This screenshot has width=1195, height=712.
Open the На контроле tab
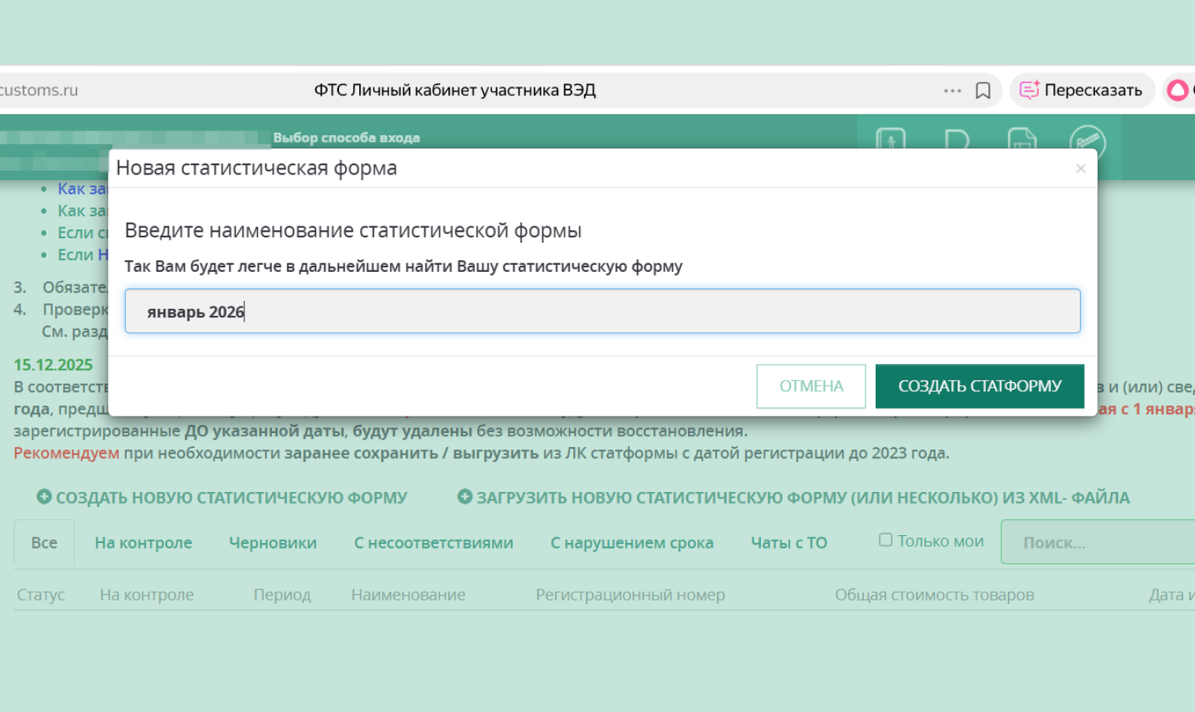pyautogui.click(x=143, y=543)
